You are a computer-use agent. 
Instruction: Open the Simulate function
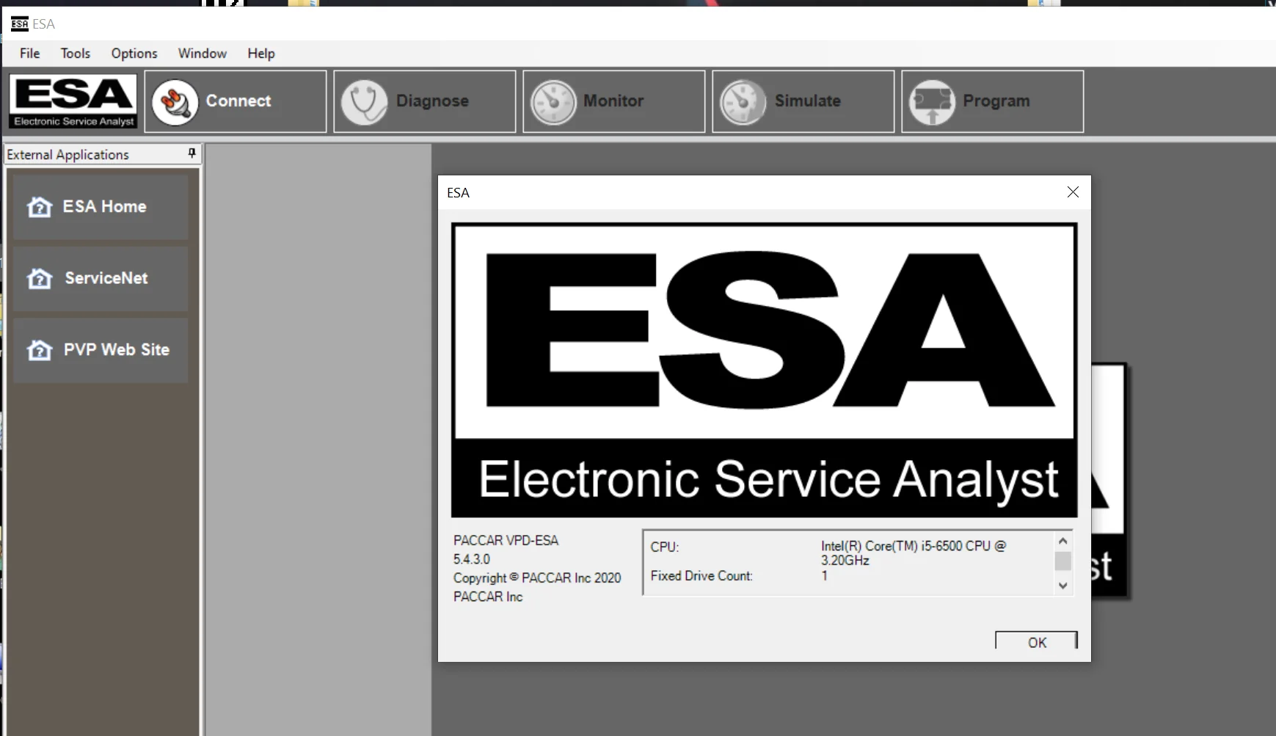[803, 101]
